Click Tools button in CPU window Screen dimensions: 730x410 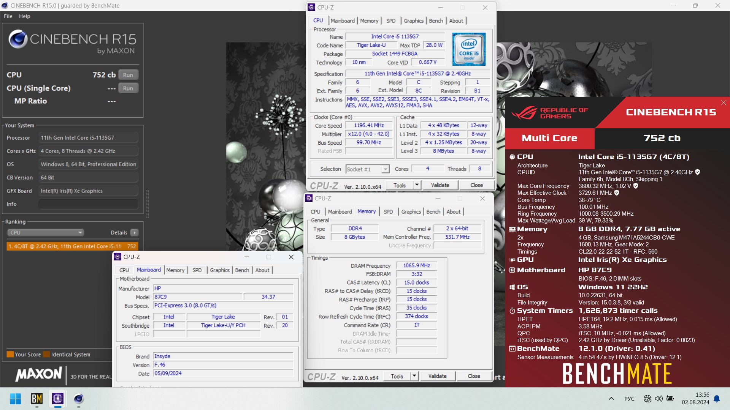click(399, 185)
